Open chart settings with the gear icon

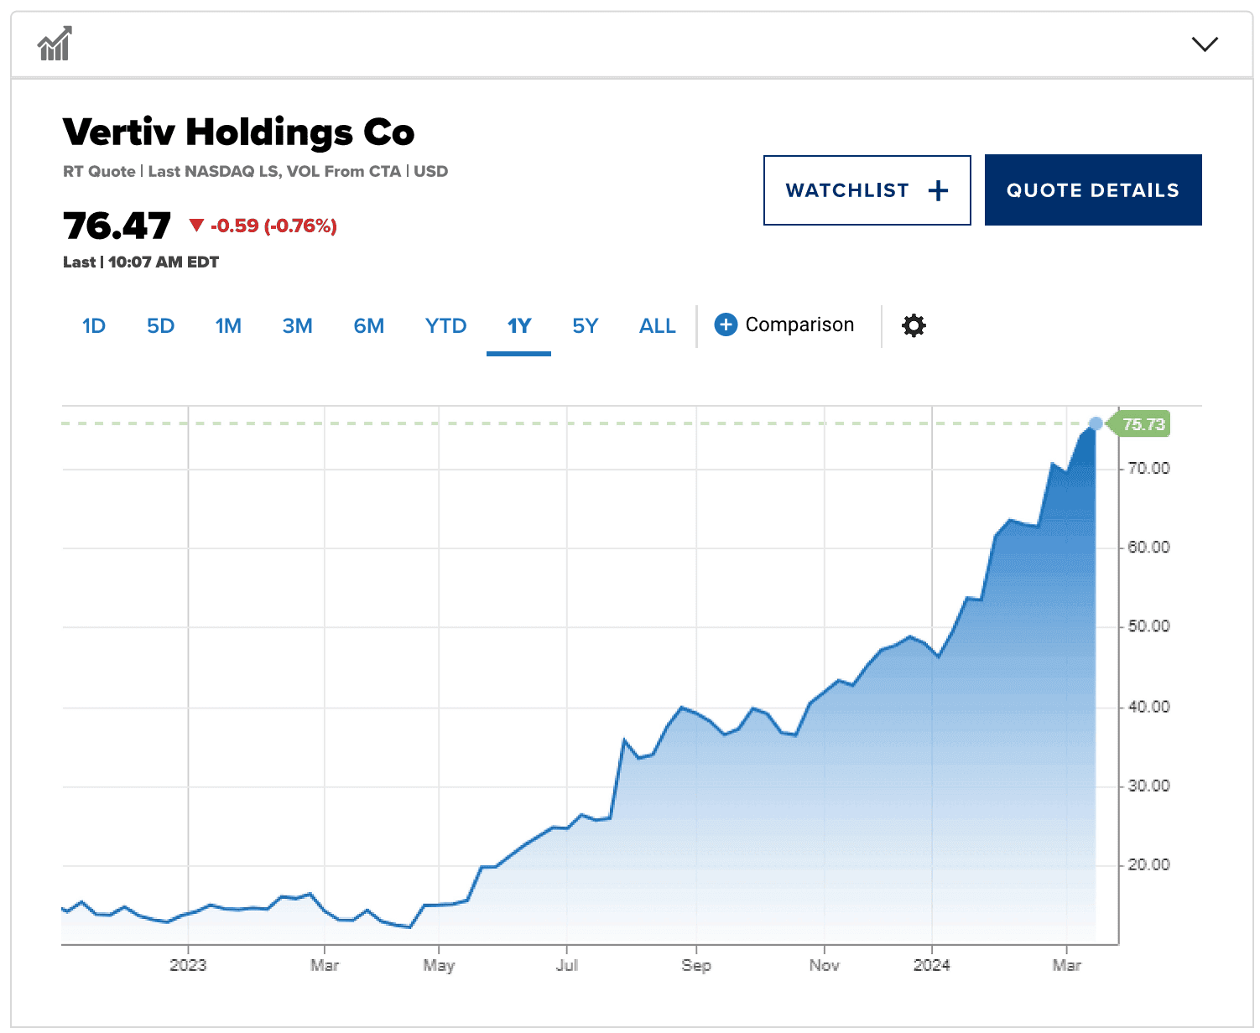914,325
